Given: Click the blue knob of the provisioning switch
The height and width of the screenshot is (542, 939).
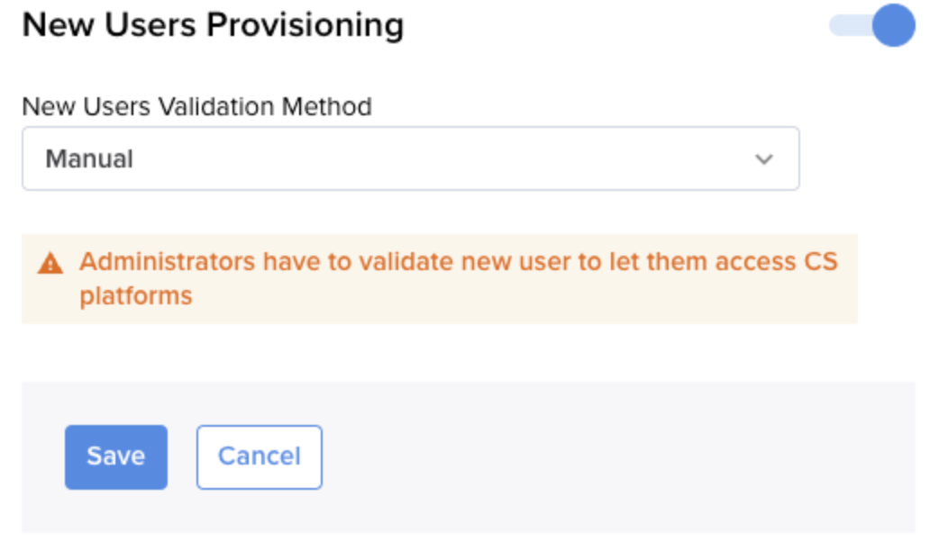Looking at the screenshot, I should click(893, 25).
